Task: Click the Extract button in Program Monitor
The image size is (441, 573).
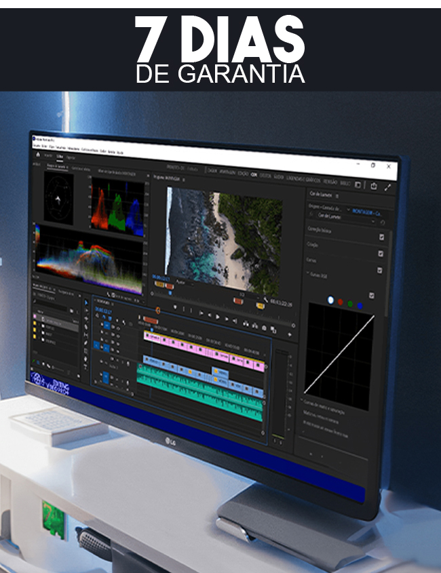Action: [x=255, y=325]
